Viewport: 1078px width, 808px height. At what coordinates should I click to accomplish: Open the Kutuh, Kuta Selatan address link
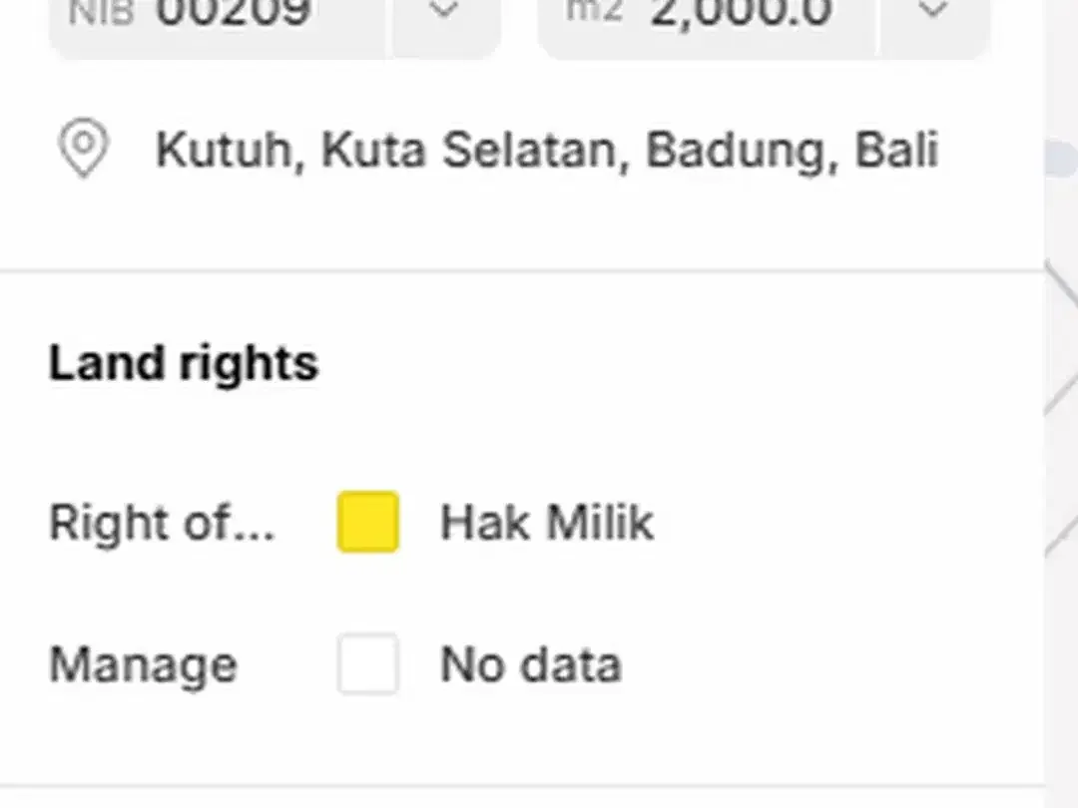547,149
